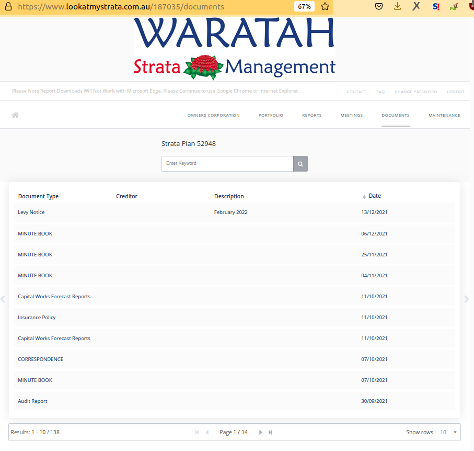This screenshot has height=451, width=474.
Task: Open the CORRESPONDENCE document row
Action: tap(235, 359)
